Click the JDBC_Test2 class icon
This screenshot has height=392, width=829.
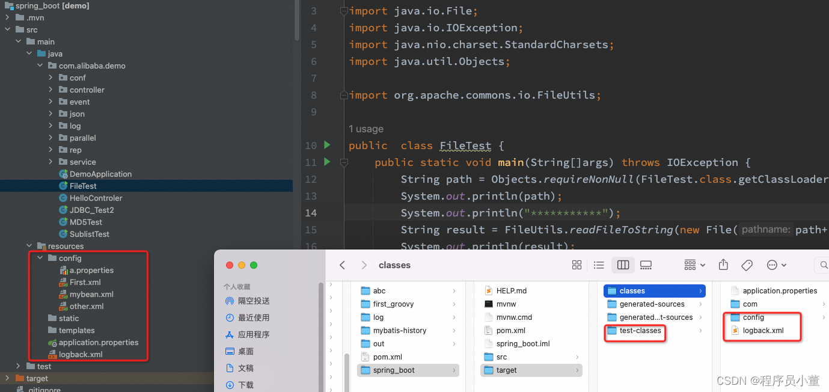pyautogui.click(x=63, y=210)
